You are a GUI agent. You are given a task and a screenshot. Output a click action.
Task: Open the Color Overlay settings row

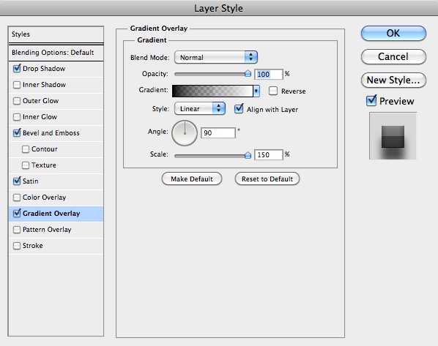click(56, 198)
